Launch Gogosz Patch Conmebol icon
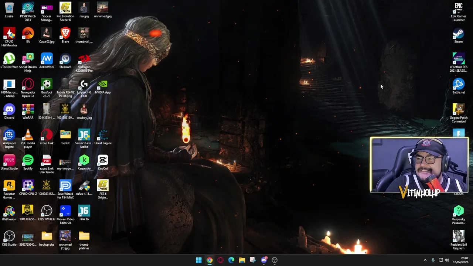473x266 pixels. tap(459, 113)
